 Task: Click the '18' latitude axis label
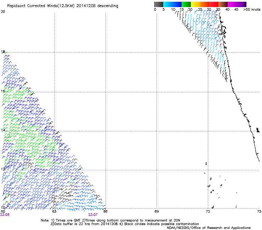tap(3, 51)
